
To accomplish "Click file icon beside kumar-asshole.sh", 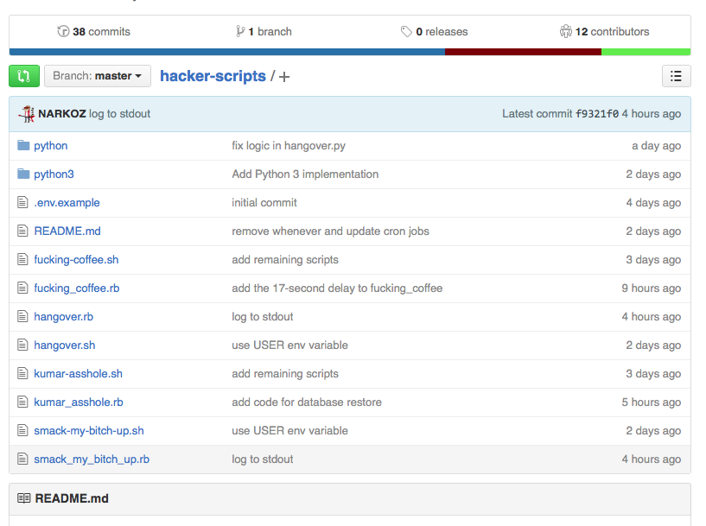I will (22, 373).
